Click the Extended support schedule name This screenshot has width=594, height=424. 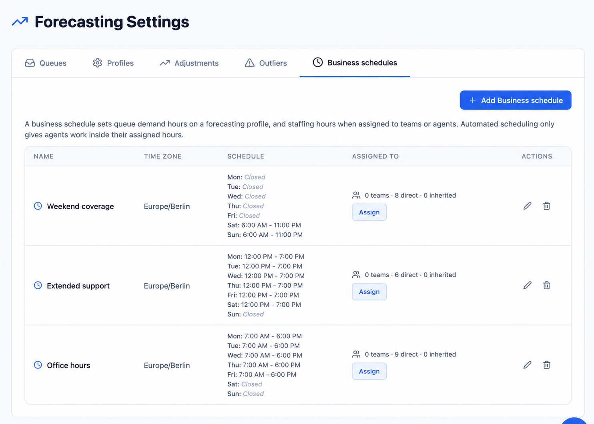[x=78, y=286]
